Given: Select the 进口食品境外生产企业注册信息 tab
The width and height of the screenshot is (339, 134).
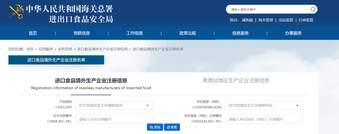Looking at the screenshot, I should pyautogui.click(x=91, y=81).
